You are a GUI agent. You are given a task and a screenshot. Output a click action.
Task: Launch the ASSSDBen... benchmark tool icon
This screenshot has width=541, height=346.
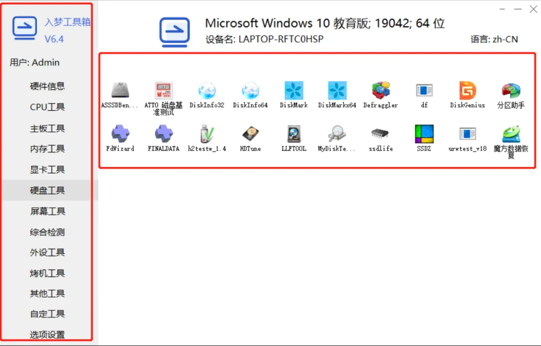click(120, 91)
